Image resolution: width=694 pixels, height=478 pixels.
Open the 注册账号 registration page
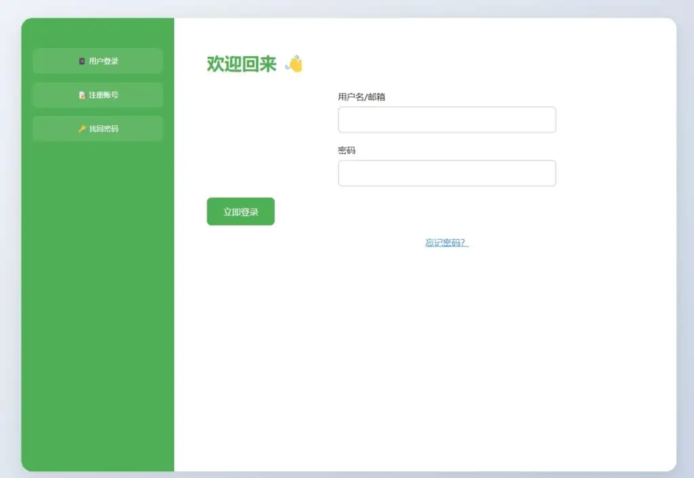(x=98, y=95)
